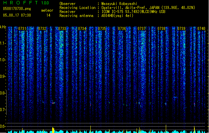Click the 0734 time marker

(x=82, y=29)
